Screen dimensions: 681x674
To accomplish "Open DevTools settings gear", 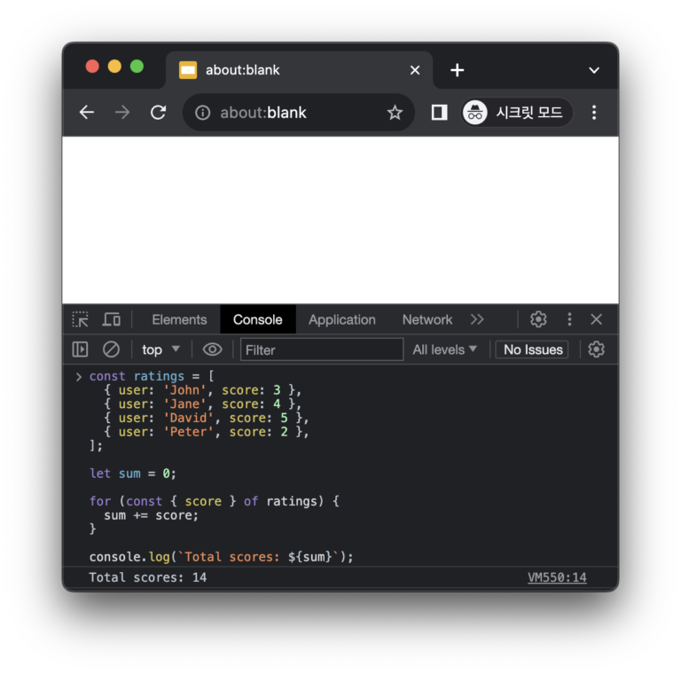I will pyautogui.click(x=538, y=319).
